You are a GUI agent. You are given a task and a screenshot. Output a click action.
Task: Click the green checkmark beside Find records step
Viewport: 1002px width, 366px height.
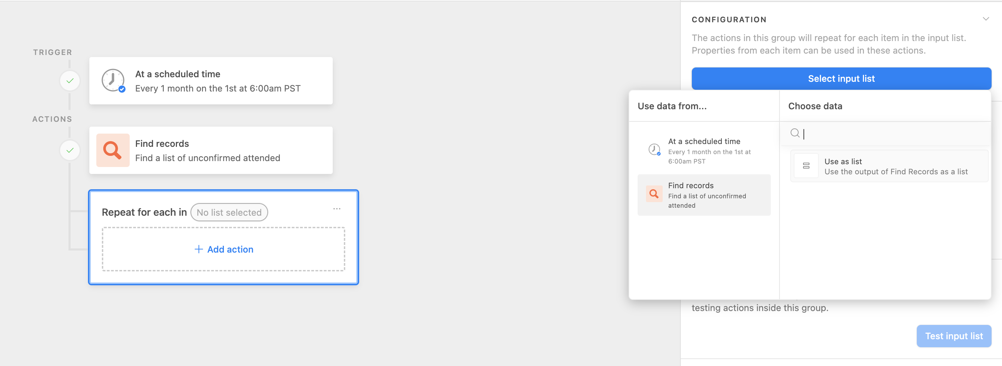pos(70,150)
